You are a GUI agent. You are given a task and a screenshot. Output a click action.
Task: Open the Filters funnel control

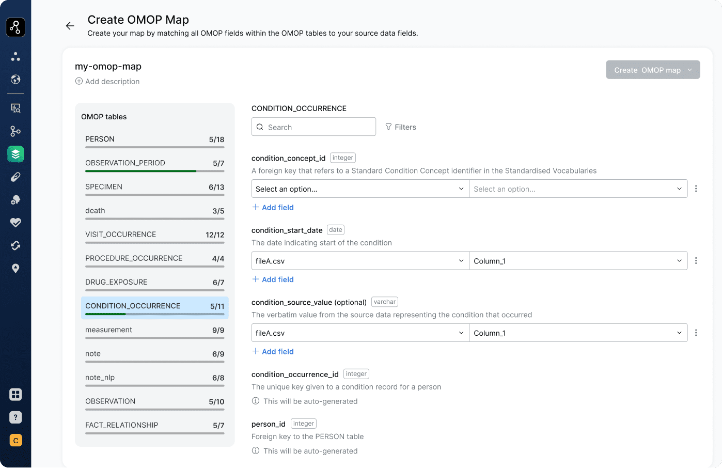tap(401, 127)
